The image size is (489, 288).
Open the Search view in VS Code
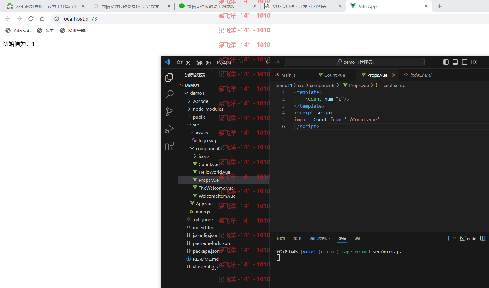point(169,94)
